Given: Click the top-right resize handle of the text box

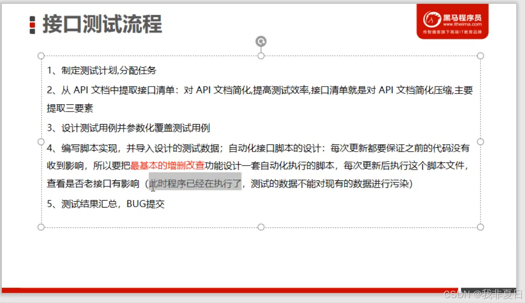Looking at the screenshot, I should (480, 56).
